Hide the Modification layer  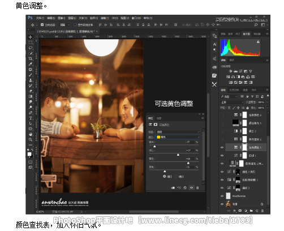222,196
